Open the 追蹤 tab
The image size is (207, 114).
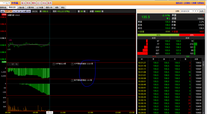coord(57,7)
